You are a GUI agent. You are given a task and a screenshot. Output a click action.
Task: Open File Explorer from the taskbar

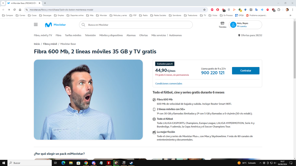71,163
